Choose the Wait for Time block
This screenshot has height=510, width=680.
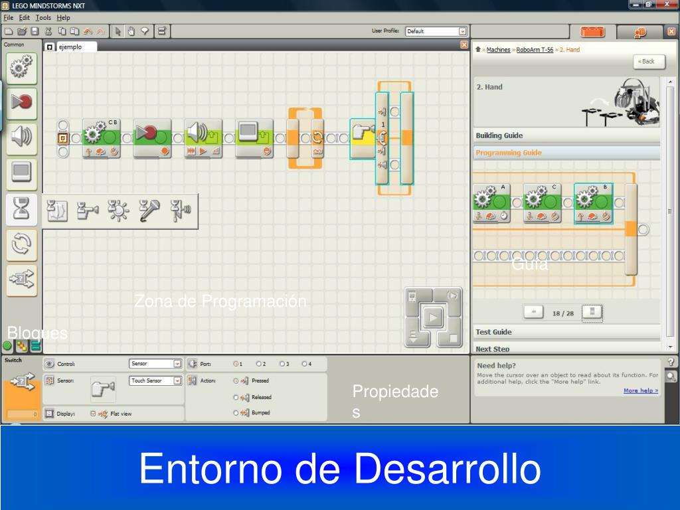[57, 211]
